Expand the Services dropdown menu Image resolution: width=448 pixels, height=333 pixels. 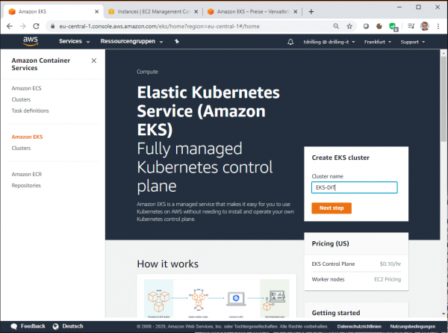pos(74,41)
